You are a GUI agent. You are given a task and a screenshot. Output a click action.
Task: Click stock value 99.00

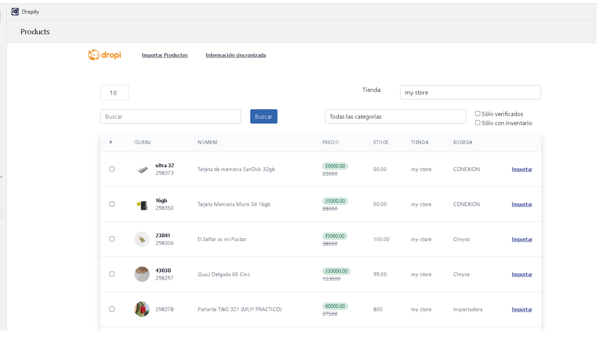point(380,274)
